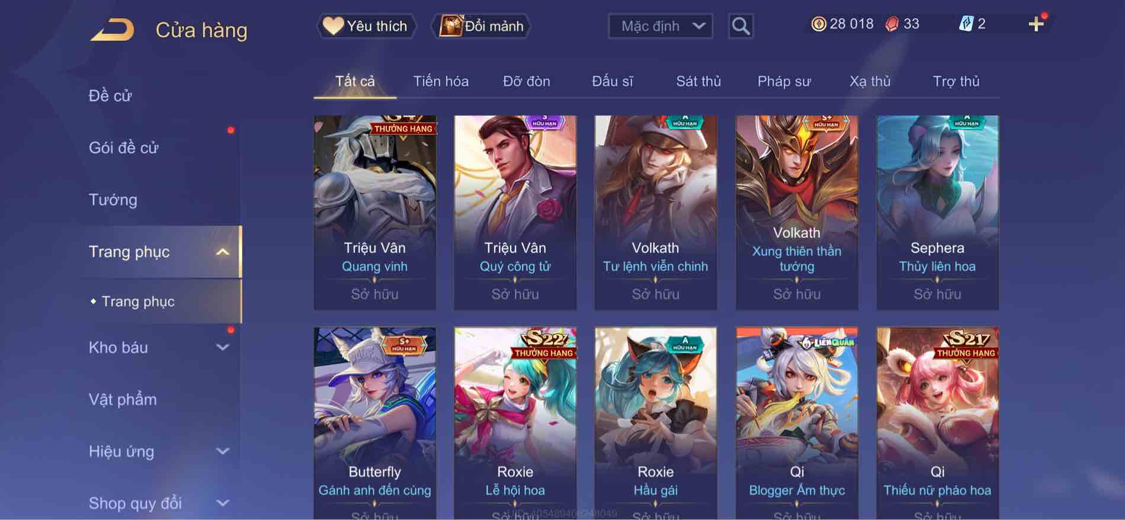Viewport: 1125px width, 520px height.
Task: Switch to the Tiến hóa tab
Action: (x=441, y=81)
